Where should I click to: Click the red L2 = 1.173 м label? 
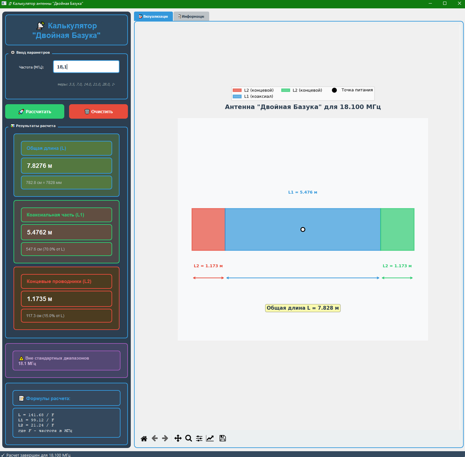coord(208,266)
